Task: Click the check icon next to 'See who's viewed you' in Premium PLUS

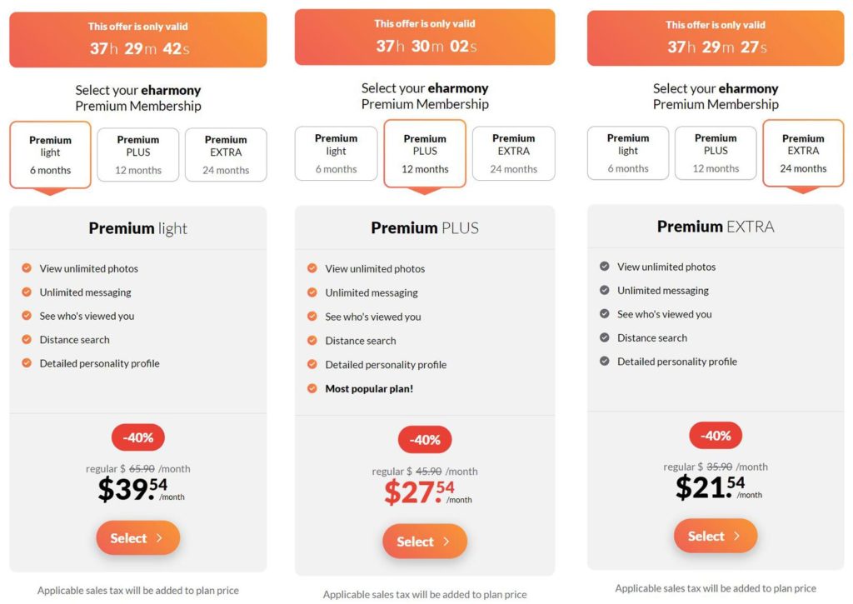Action: pyautogui.click(x=312, y=316)
